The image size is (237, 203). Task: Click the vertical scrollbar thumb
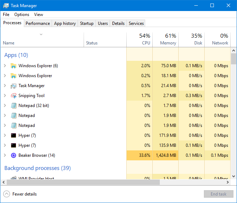(x=233, y=59)
